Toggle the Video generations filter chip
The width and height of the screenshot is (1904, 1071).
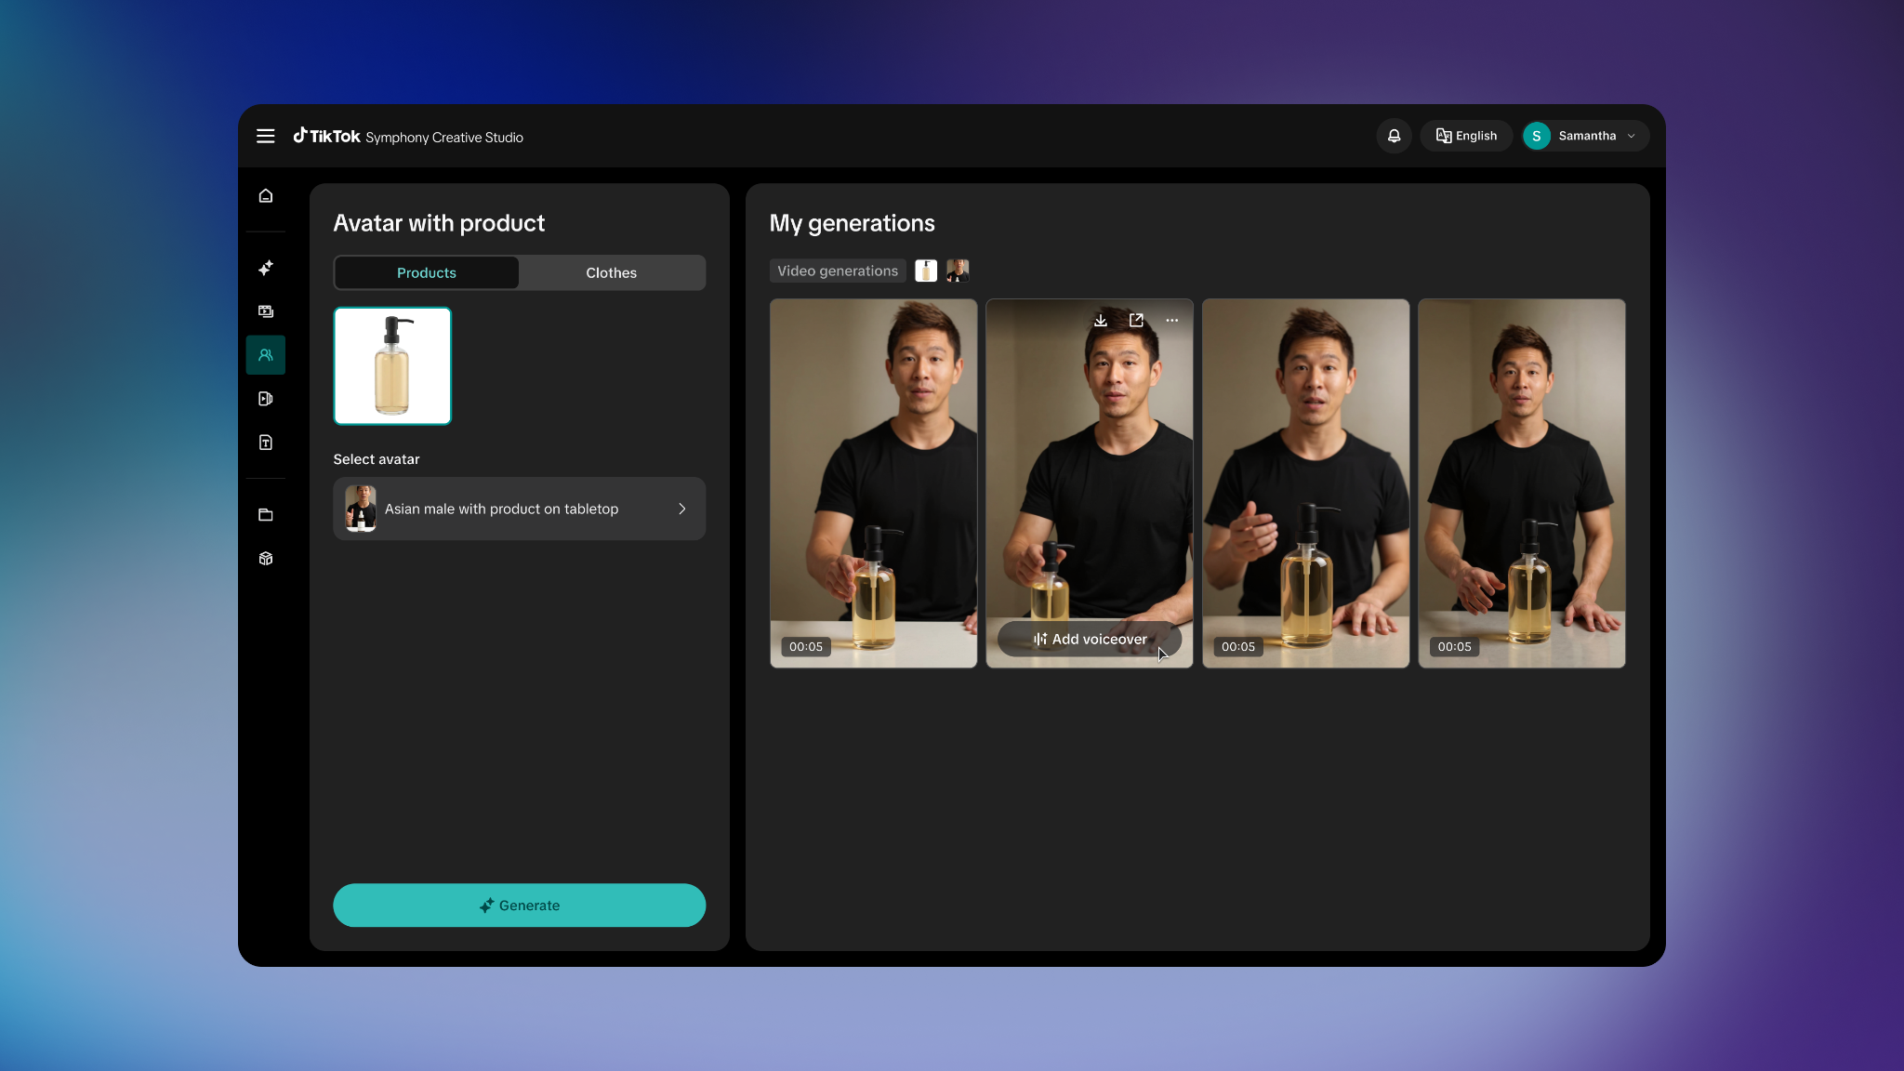pyautogui.click(x=836, y=271)
